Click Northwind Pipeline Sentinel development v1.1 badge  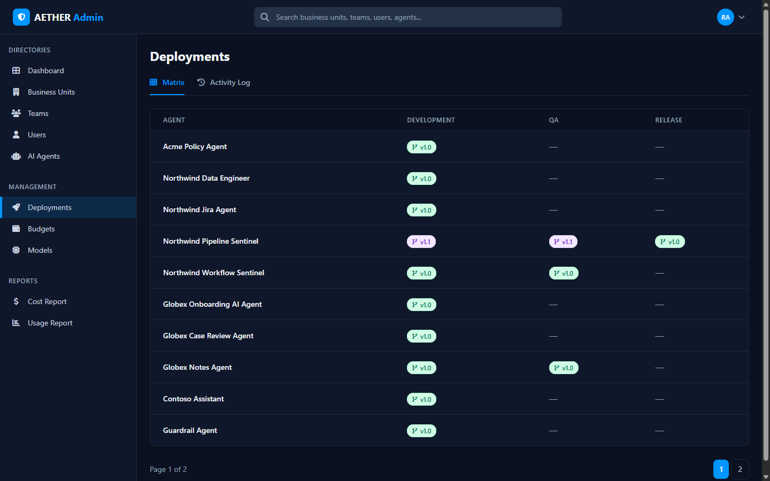click(x=421, y=242)
